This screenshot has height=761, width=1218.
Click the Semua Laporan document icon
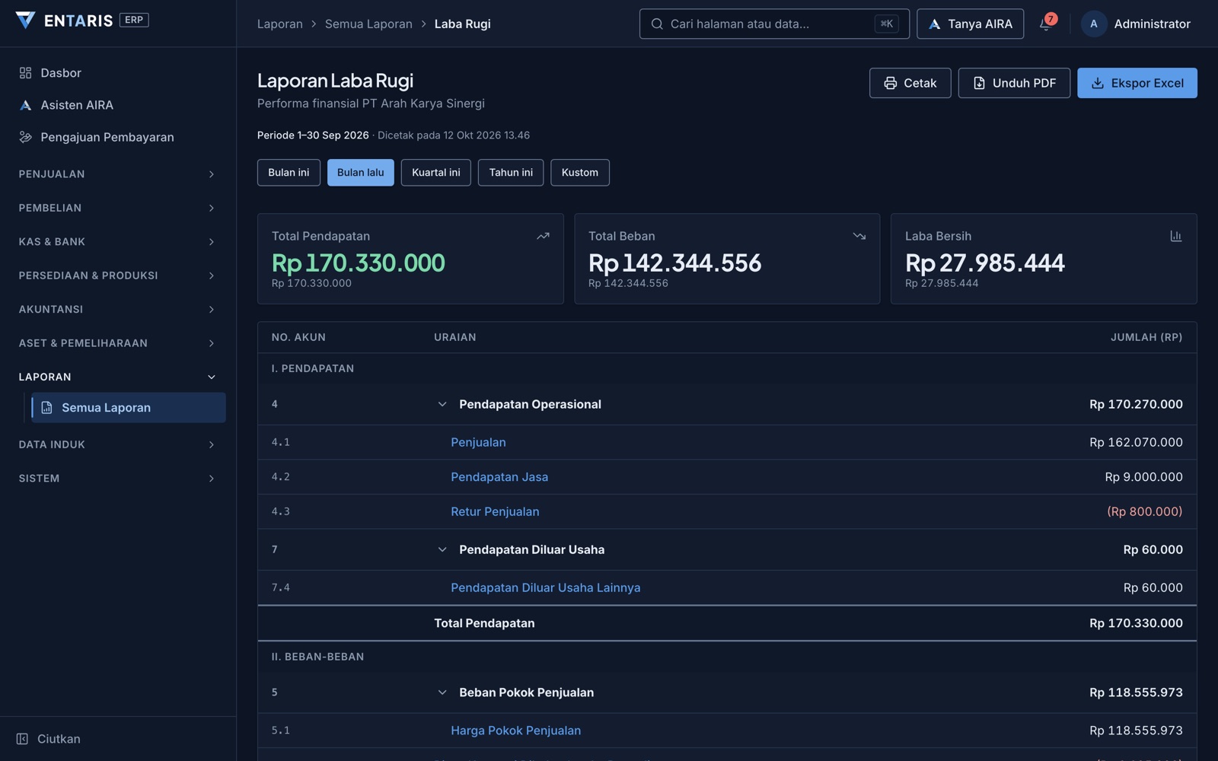tap(46, 408)
